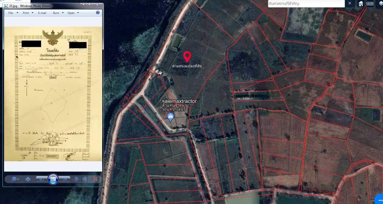Delete the photo with red X
The width and height of the screenshot is (383, 204).
point(95,179)
